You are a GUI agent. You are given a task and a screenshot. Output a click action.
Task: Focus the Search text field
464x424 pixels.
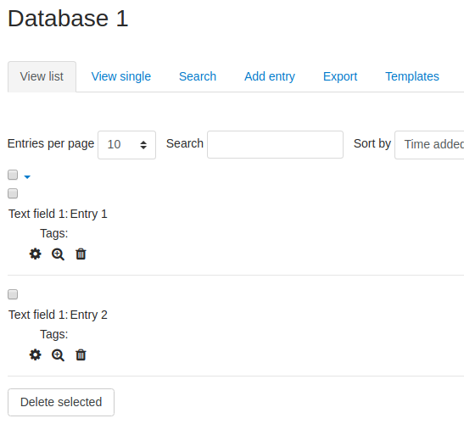tap(275, 144)
